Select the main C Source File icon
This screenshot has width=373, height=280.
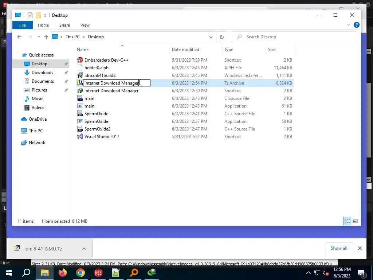80,98
